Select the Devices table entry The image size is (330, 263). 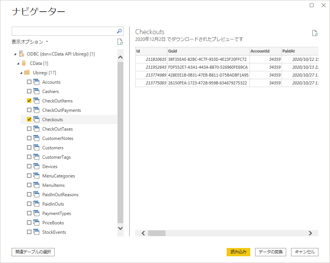point(50,167)
